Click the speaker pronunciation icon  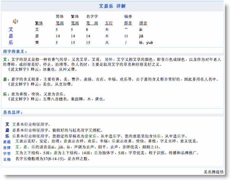pos(15,21)
